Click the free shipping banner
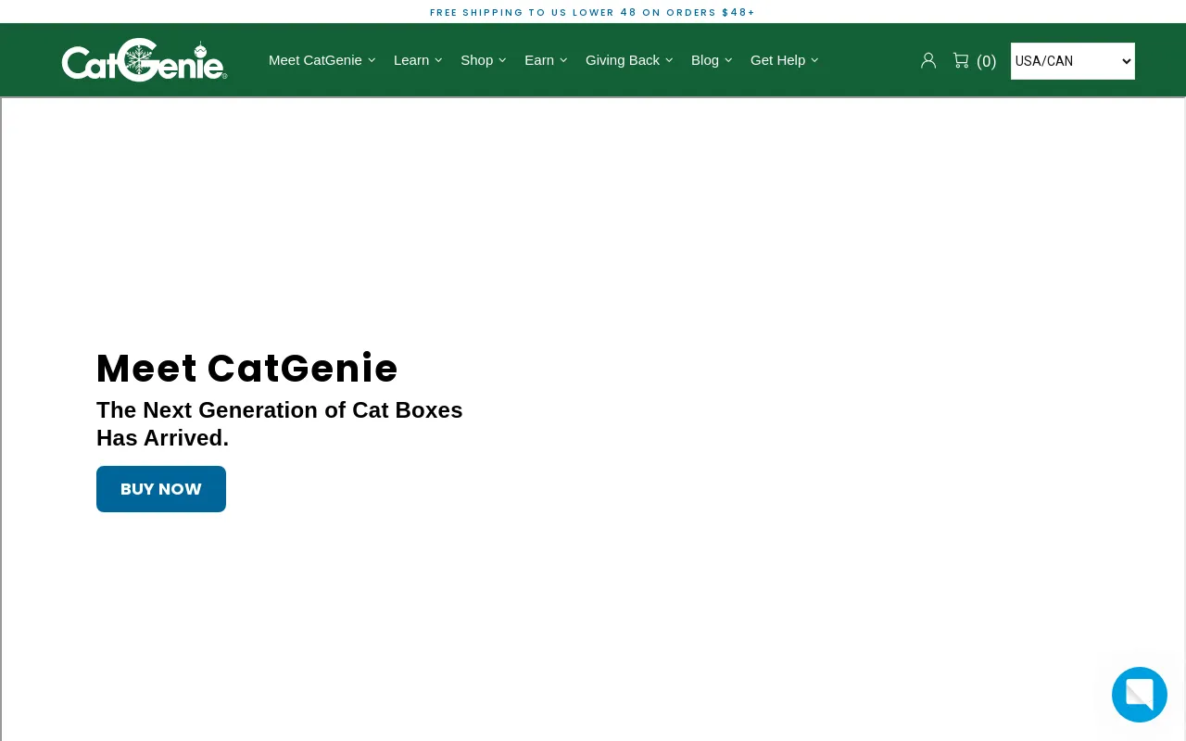 593,12
